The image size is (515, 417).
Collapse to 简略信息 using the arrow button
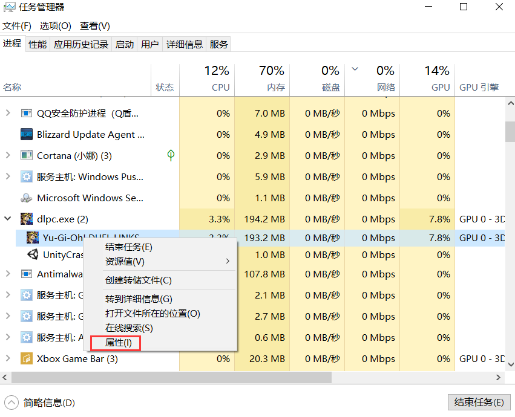click(x=11, y=402)
